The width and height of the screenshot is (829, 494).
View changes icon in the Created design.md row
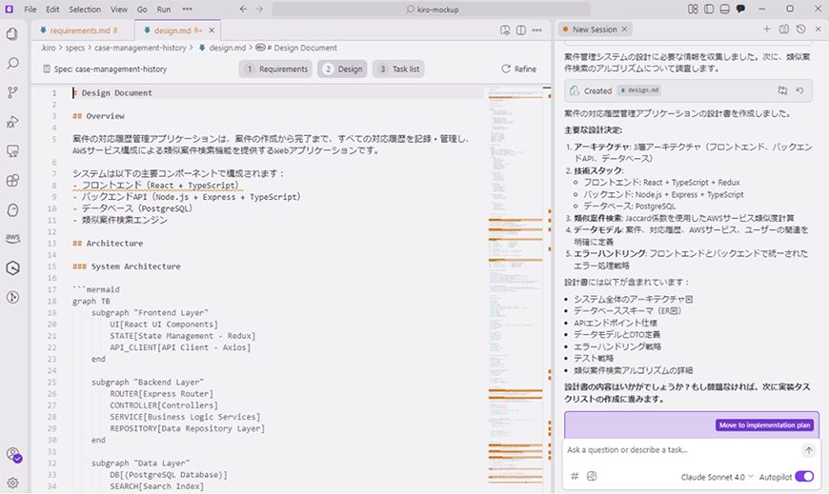[782, 90]
